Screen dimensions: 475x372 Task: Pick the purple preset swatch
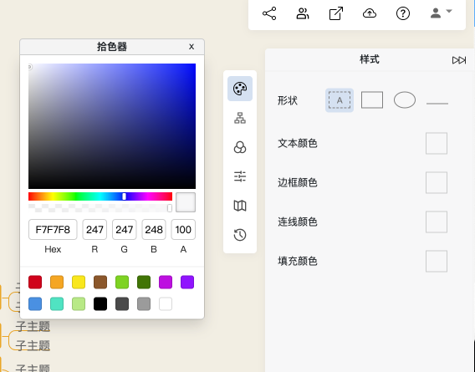point(187,282)
